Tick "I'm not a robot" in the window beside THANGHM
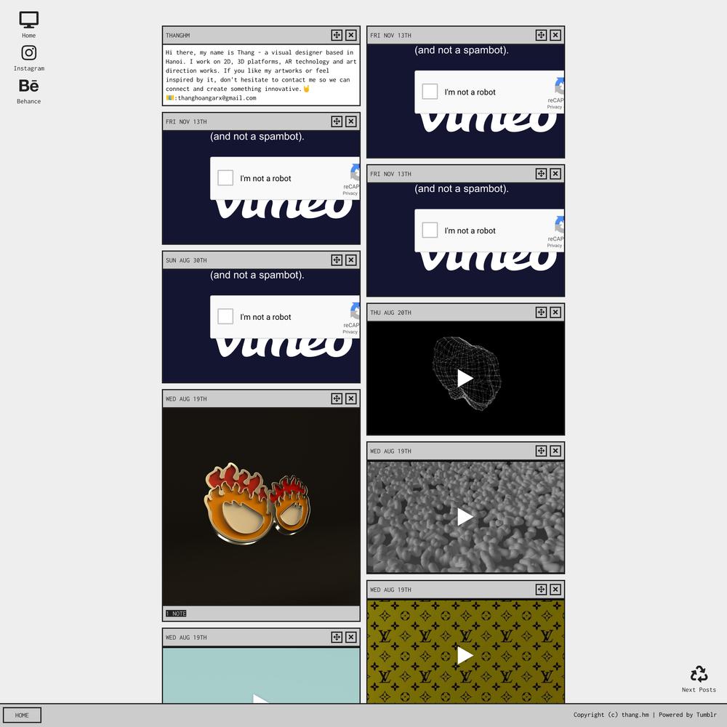Screen dimensions: 727x727 click(430, 92)
